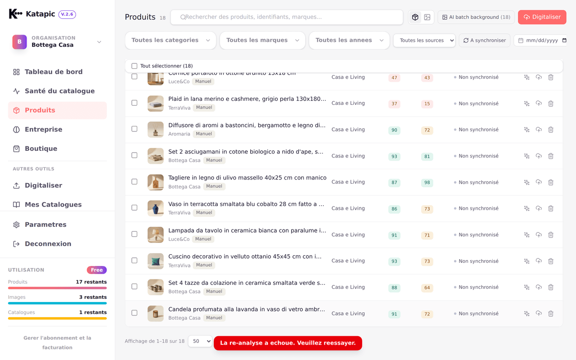Open the Toutes les categories dropdown

pyautogui.click(x=171, y=40)
